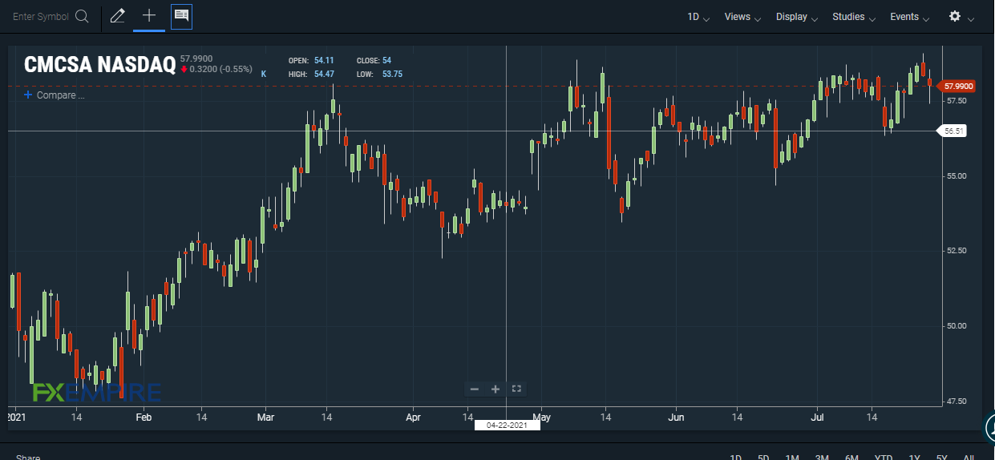Click the May label on time axis
The height and width of the screenshot is (460, 995).
(x=542, y=417)
